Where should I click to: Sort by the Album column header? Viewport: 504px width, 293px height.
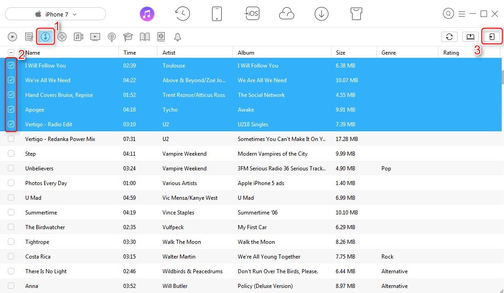click(x=246, y=53)
